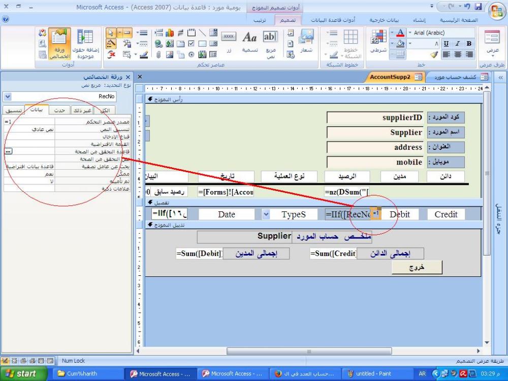Toggle Bold formatting

[469, 44]
